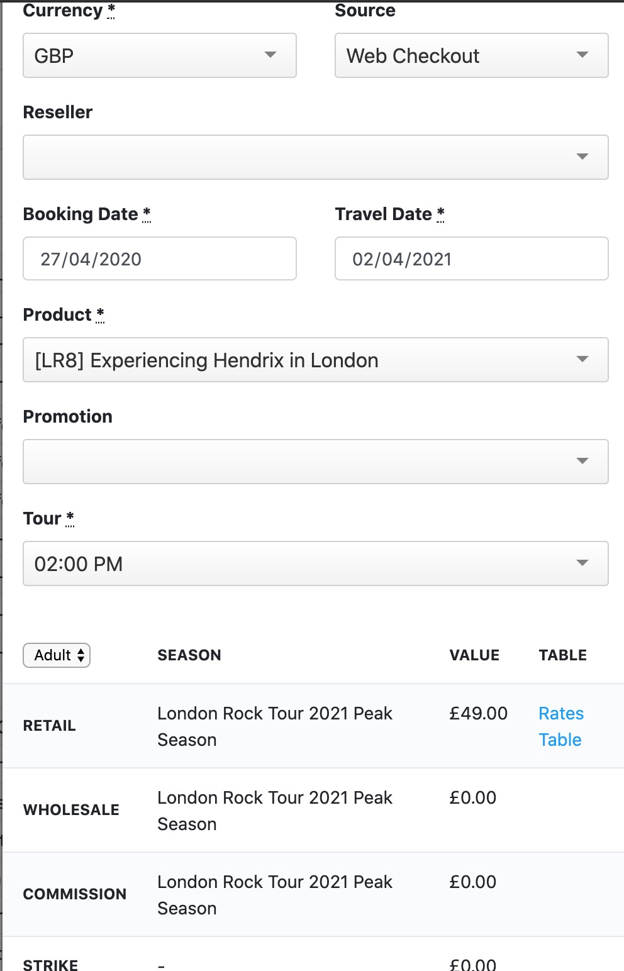Open the Product dropdown list

pyautogui.click(x=316, y=360)
